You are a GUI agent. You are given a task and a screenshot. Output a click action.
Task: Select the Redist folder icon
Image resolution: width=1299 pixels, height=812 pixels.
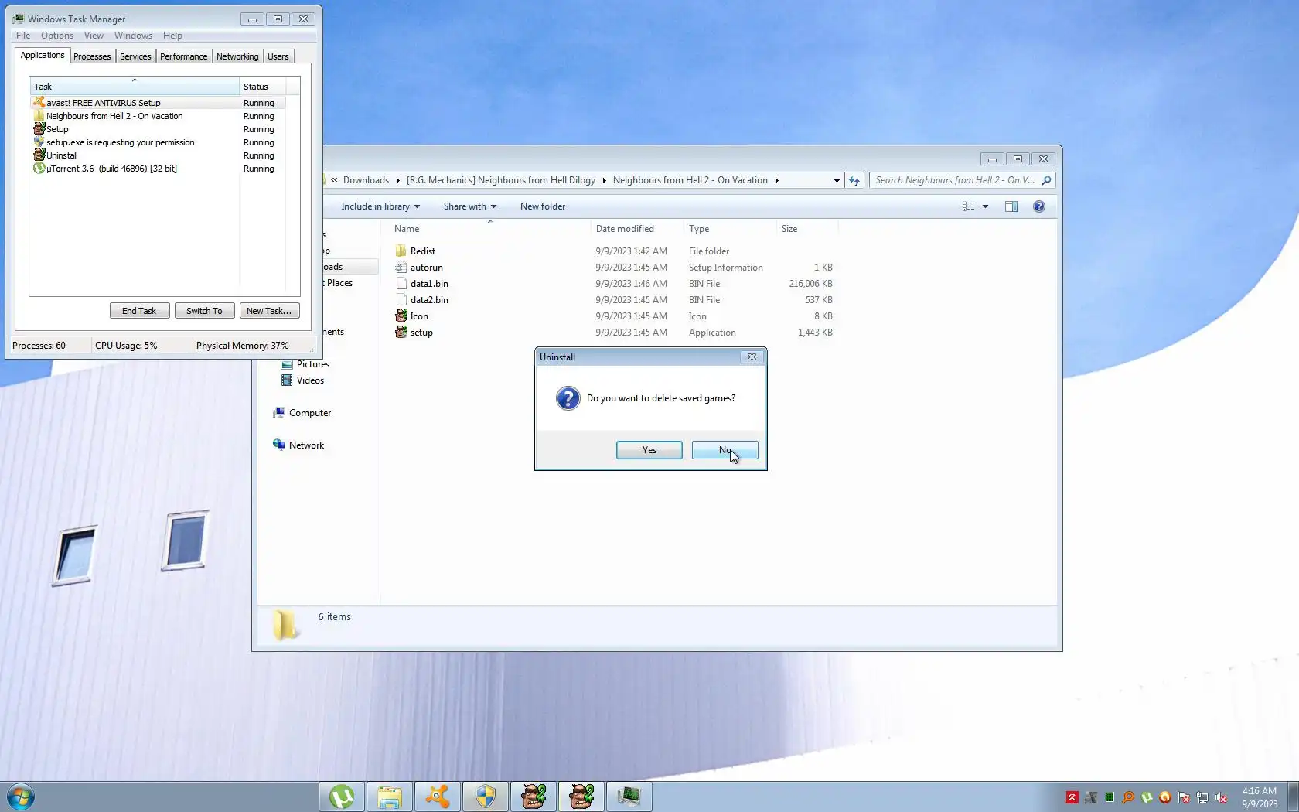[x=401, y=251]
